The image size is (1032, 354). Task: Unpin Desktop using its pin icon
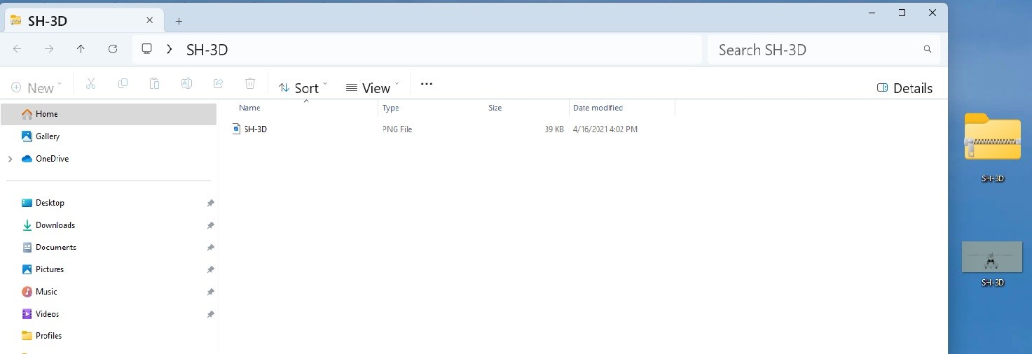click(x=210, y=203)
